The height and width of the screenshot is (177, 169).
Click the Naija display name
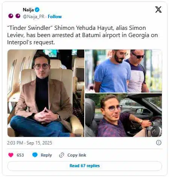(x=28, y=10)
